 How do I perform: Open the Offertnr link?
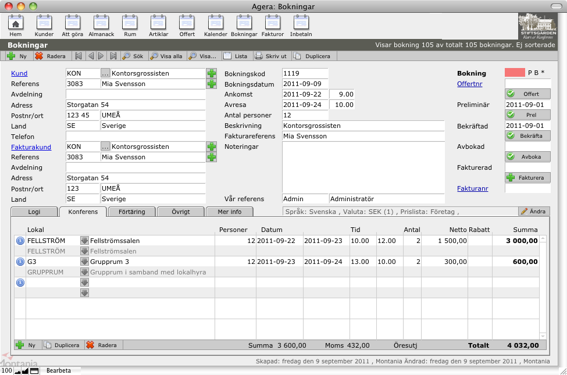pos(470,84)
